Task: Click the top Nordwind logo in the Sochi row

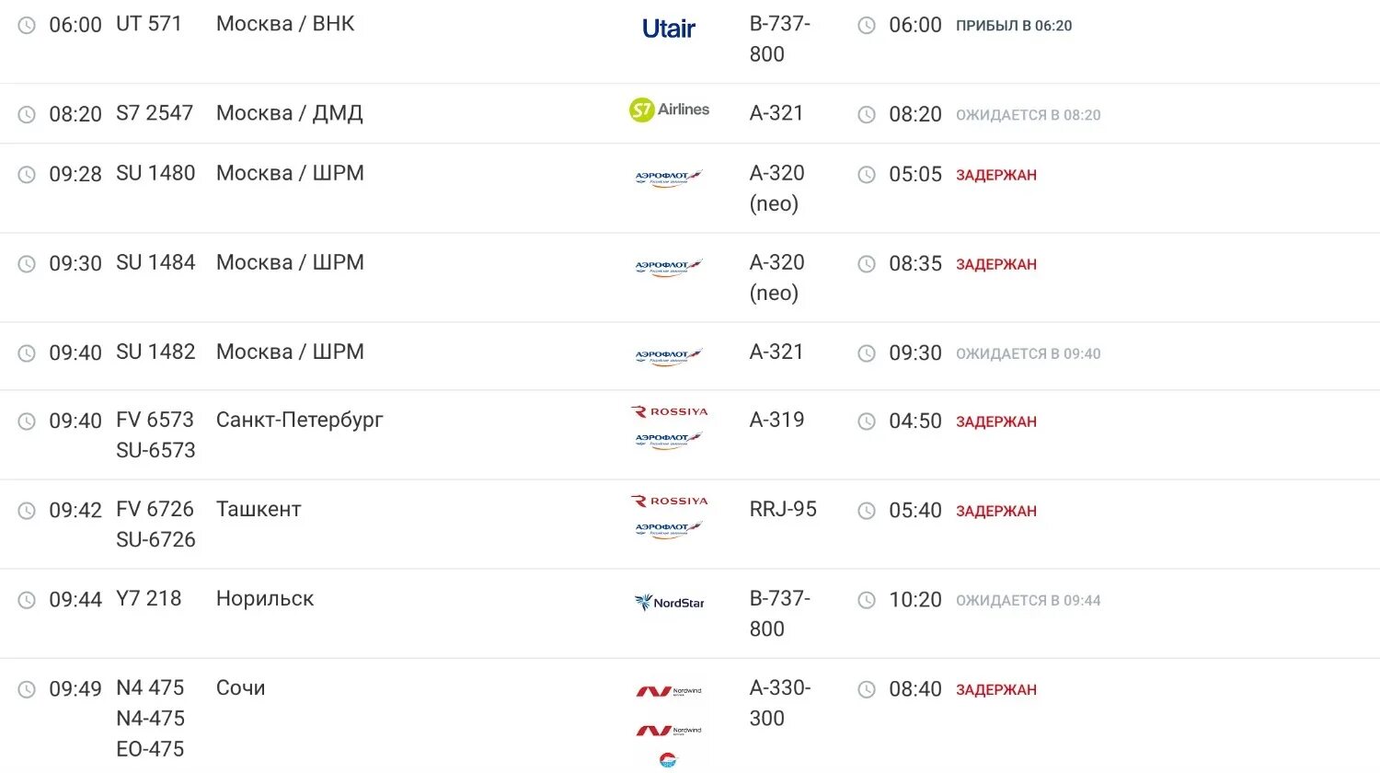Action: [x=669, y=691]
